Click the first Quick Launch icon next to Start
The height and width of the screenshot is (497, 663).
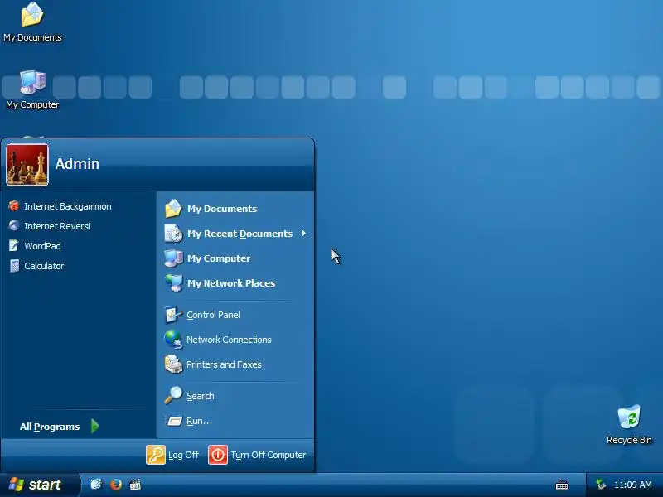pyautogui.click(x=96, y=485)
